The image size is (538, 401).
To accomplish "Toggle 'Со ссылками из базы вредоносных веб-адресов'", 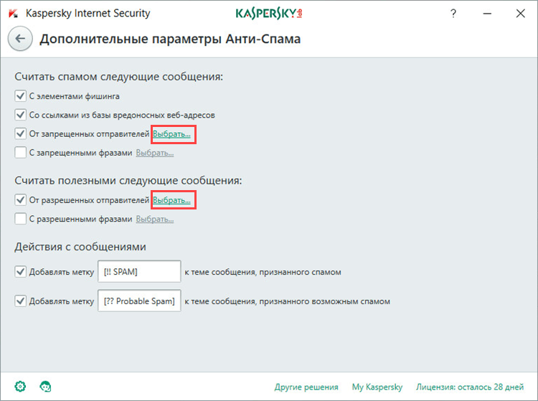I will click(21, 115).
